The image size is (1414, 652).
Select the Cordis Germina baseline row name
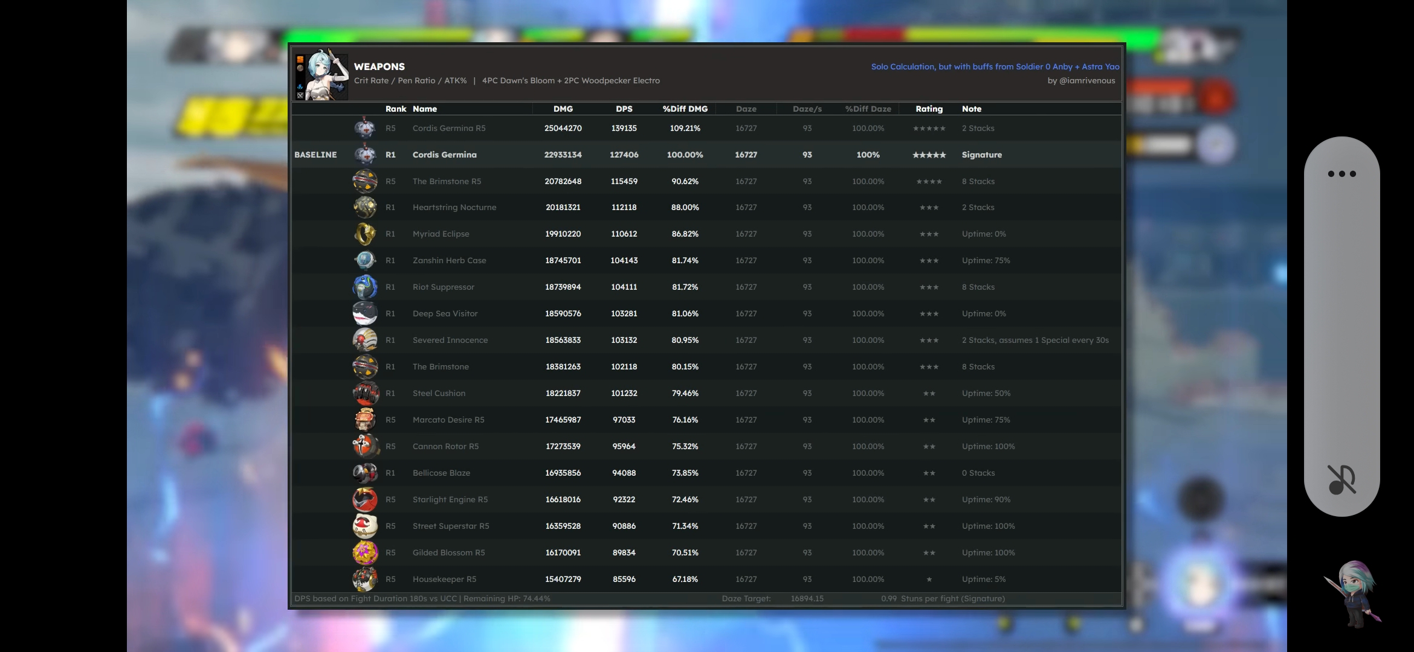(x=444, y=155)
